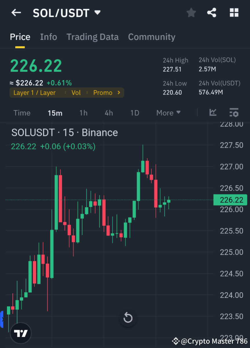250x348 pixels.
Task: Open the Promo section via chevron arrow
Action: pyautogui.click(x=118, y=93)
